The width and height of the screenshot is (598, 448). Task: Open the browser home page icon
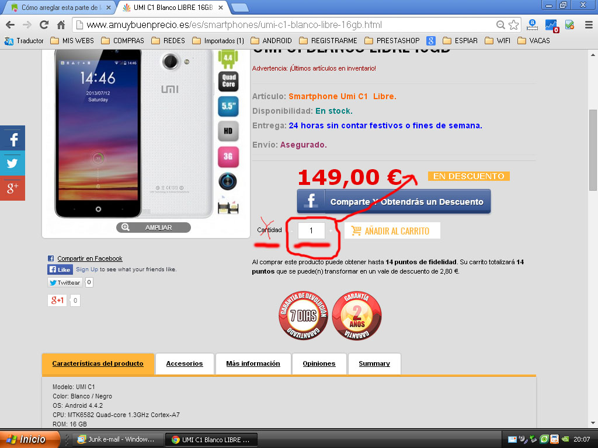pos(61,25)
